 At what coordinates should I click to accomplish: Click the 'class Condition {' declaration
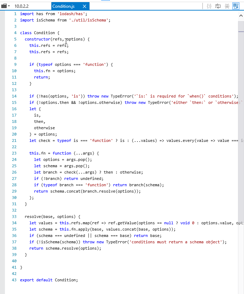click(x=40, y=33)
